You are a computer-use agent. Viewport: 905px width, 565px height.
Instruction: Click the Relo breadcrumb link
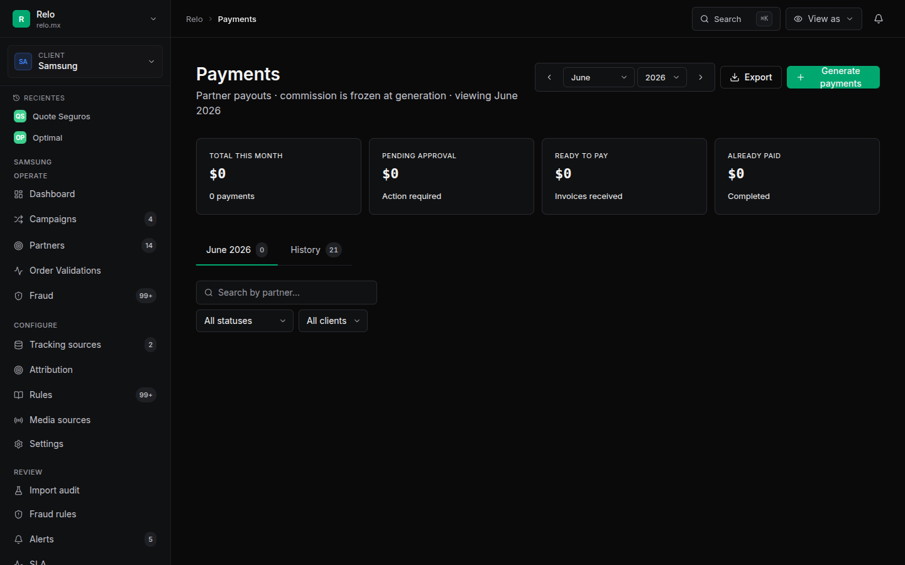click(x=194, y=19)
